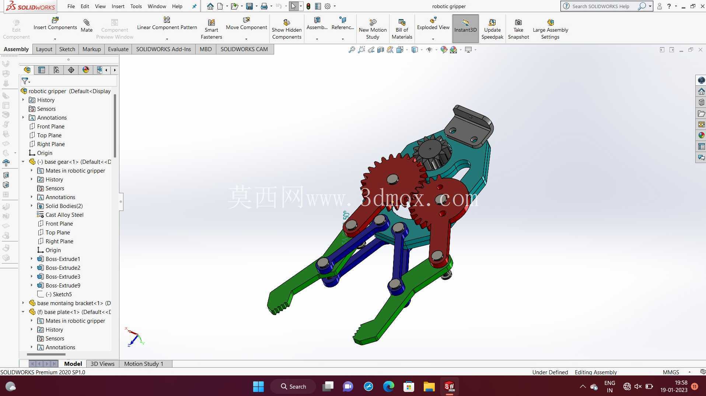Open the FeatureManager Design Tree tab
Image resolution: width=706 pixels, height=396 pixels.
point(27,70)
